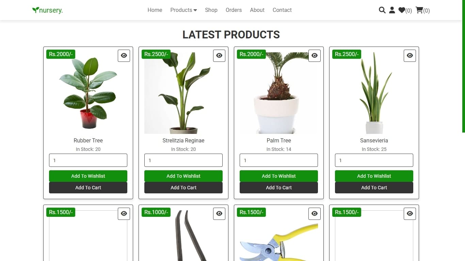Quick view eye icon on Palm Tree

pyautogui.click(x=315, y=55)
